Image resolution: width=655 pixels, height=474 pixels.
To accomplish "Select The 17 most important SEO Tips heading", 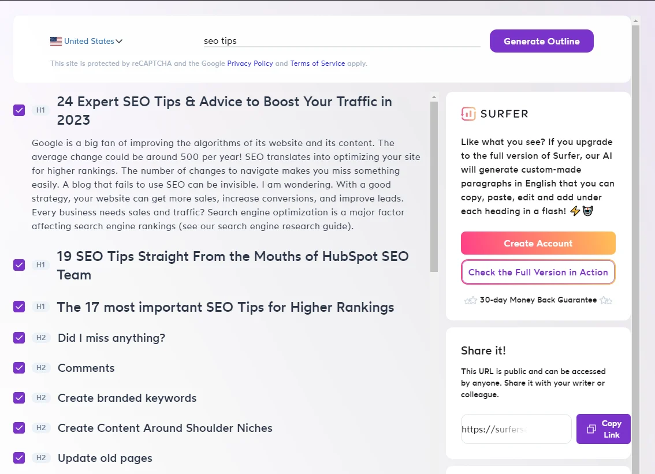I will coord(226,307).
